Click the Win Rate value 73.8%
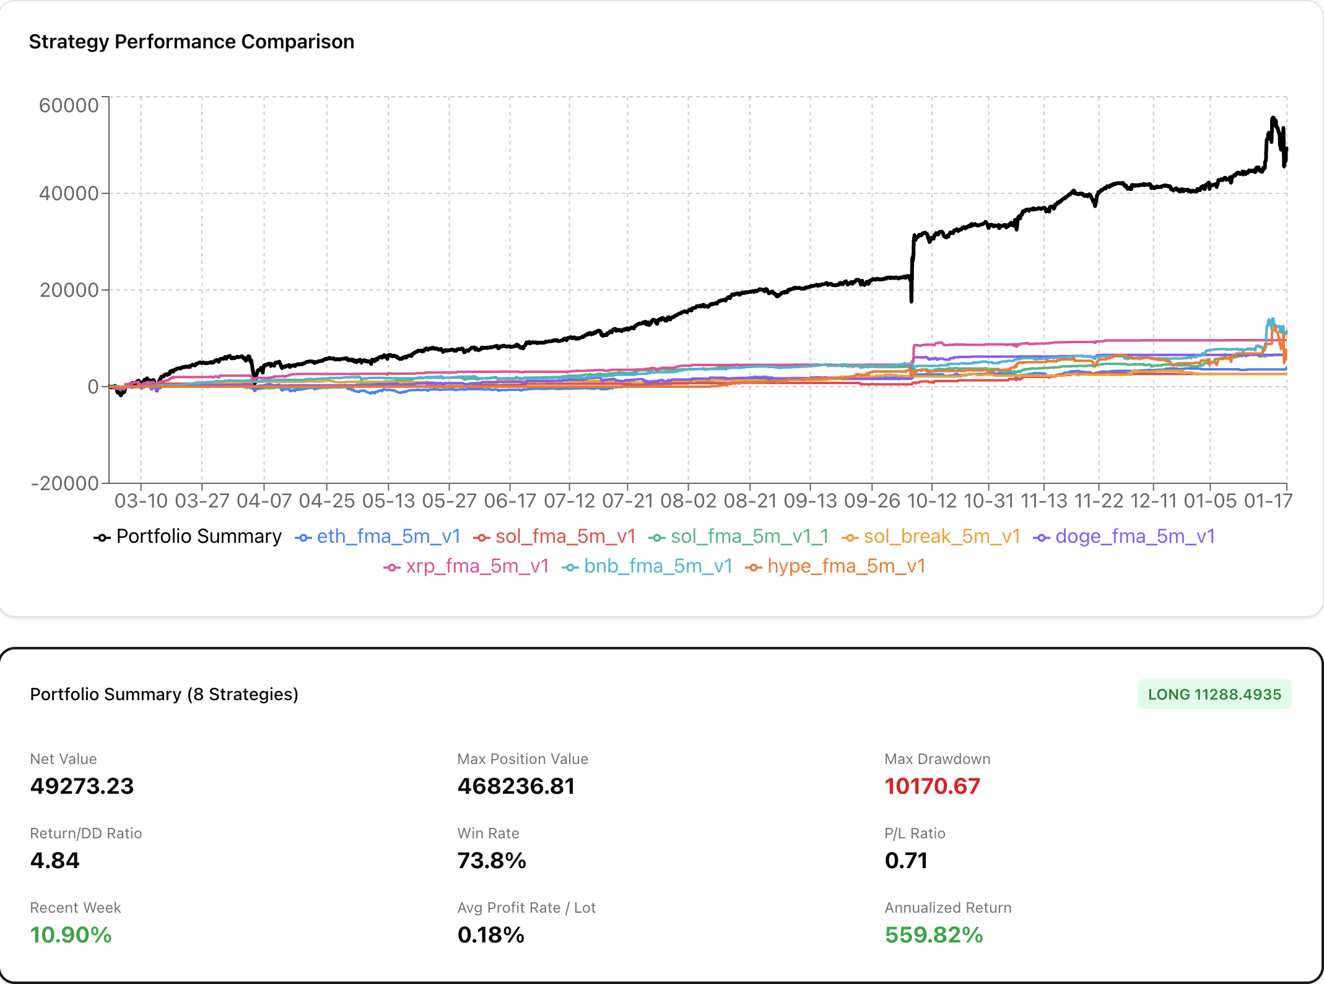1324x984 pixels. (x=492, y=860)
